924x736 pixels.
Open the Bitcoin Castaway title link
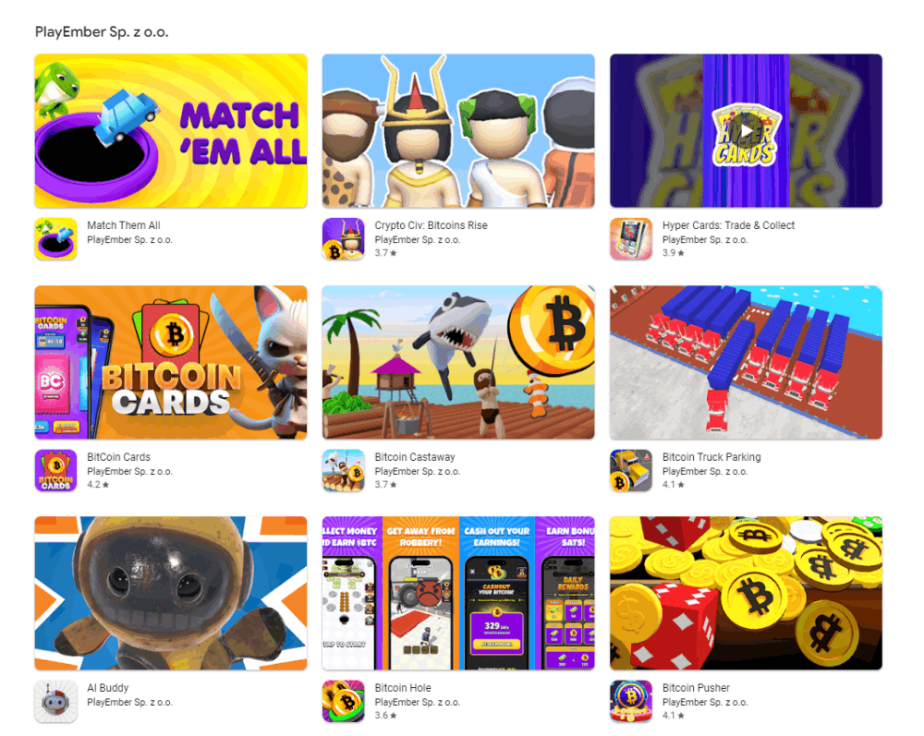(415, 457)
